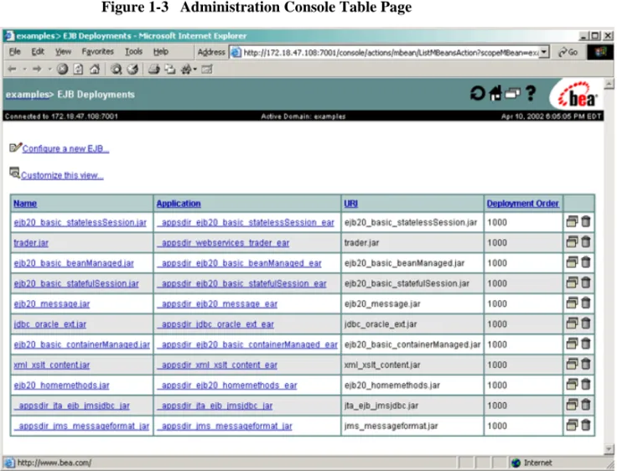Sort table by Deployment Order header
The width and height of the screenshot is (617, 471).
(522, 204)
